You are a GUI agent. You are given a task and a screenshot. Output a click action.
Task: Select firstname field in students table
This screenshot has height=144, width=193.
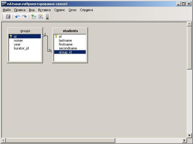(x=70, y=44)
